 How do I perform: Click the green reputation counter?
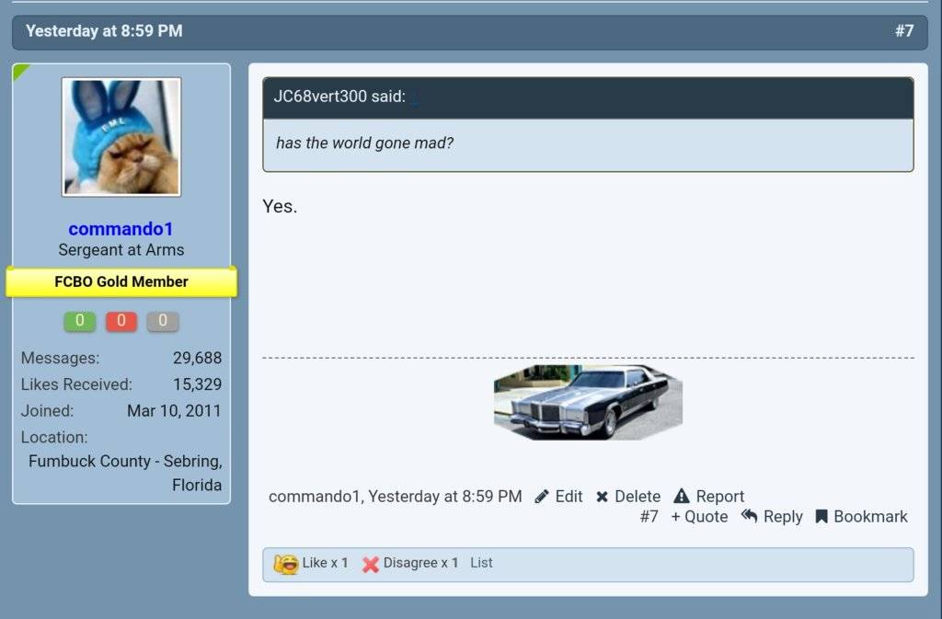click(x=79, y=321)
